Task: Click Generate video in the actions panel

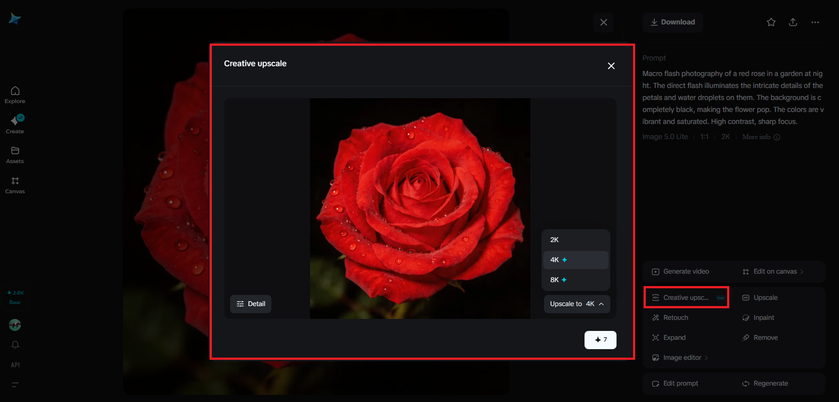Action: (x=680, y=271)
